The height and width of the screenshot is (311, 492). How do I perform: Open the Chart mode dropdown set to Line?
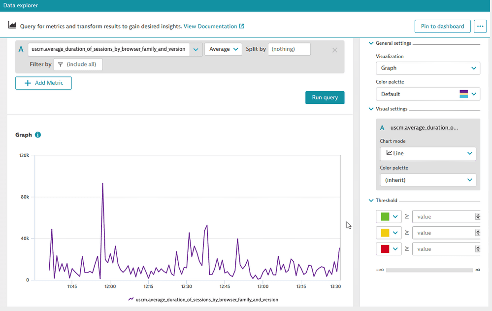pos(427,153)
